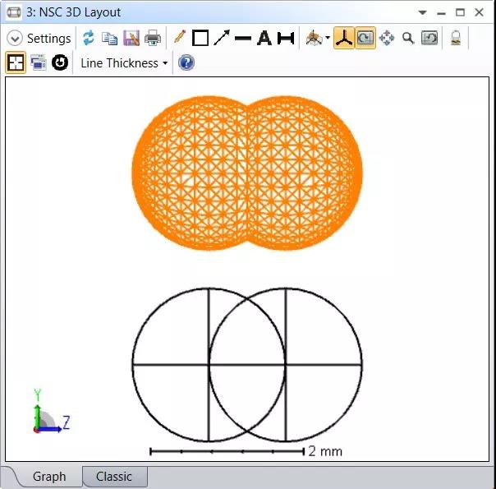This screenshot has width=496, height=489.
Task: Open the Line Thickness dropdown
Action: [x=123, y=63]
